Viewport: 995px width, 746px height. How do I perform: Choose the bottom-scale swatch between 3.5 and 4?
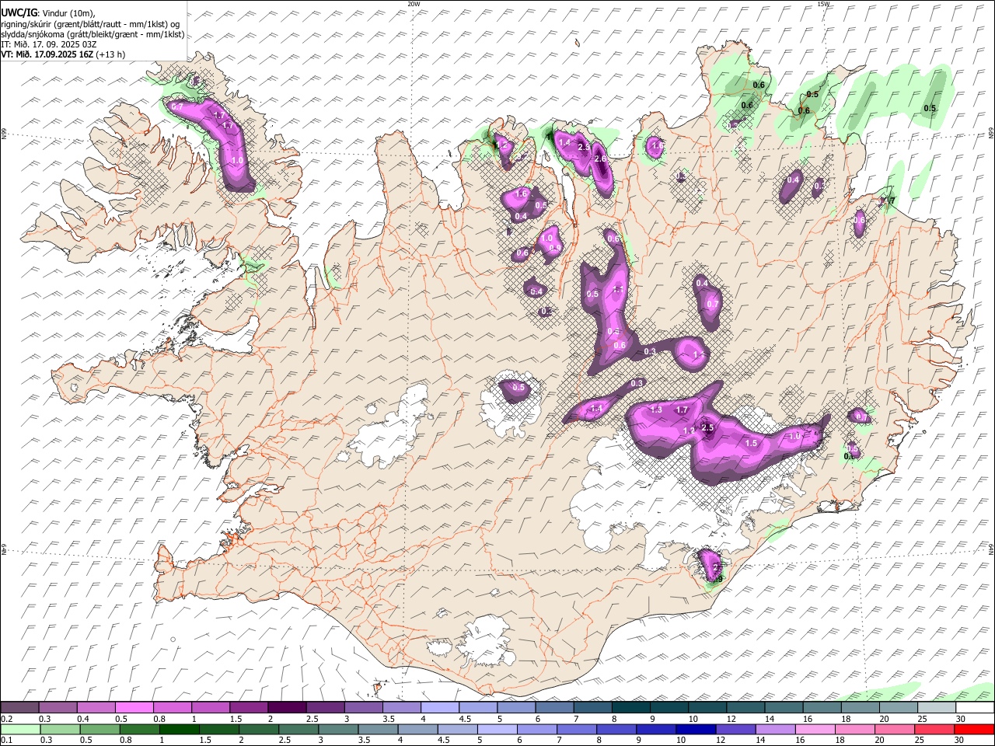(377, 730)
